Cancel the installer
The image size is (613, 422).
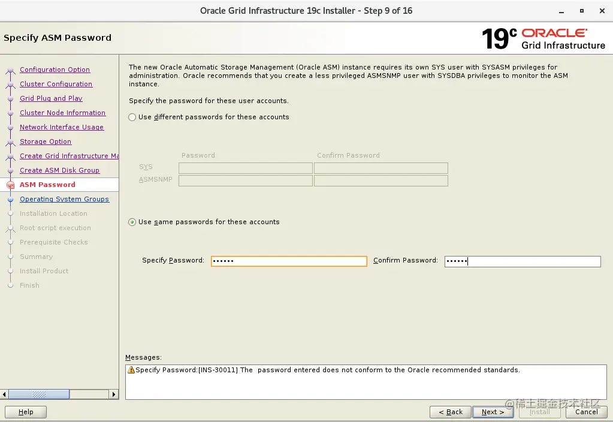point(586,412)
